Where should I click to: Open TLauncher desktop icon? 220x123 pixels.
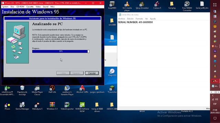coord(112,89)
